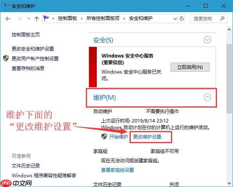Image resolution: width=233 pixels, height=187 pixels.
Task: Click 自动维护 label
Action: (103, 111)
